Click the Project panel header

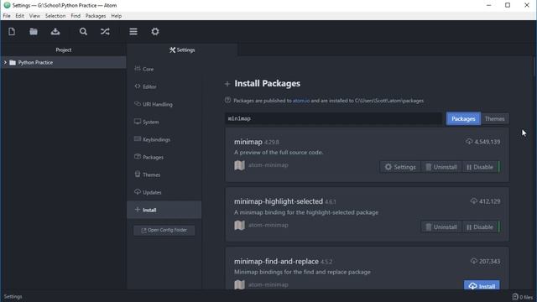(64, 50)
